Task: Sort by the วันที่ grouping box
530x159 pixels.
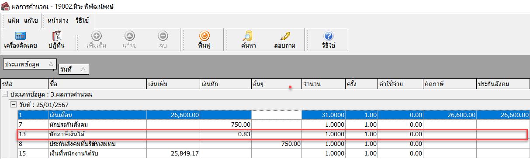Action: pyautogui.click(x=73, y=69)
